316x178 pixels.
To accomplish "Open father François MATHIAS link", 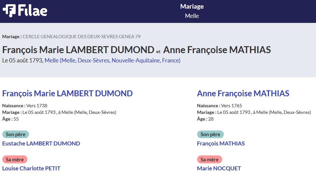I will [221, 143].
